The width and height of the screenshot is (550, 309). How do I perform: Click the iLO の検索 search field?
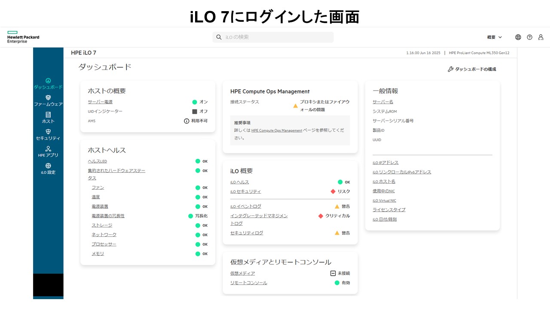(273, 37)
